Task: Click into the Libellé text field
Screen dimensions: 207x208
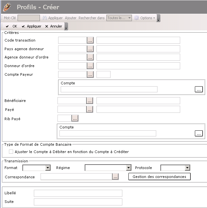Action: [x=78, y=193]
